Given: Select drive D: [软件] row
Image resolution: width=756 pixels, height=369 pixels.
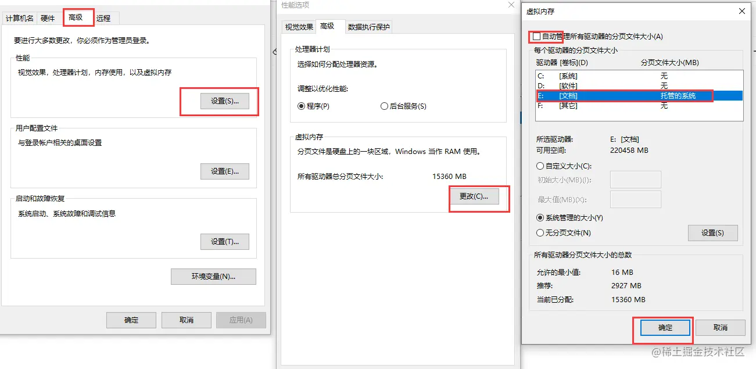Looking at the screenshot, I should pos(639,86).
